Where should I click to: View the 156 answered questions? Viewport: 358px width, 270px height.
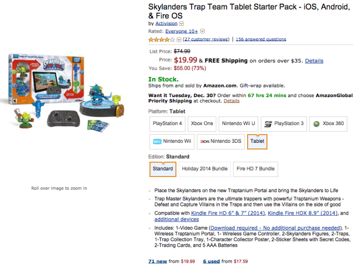261,39
